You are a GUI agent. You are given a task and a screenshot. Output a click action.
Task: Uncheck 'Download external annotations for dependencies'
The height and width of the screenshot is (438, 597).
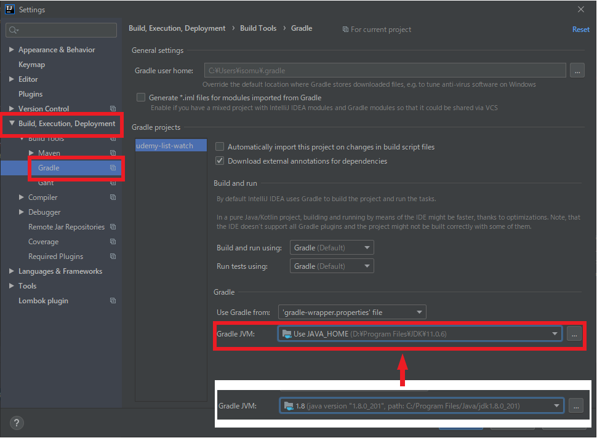[220, 161]
